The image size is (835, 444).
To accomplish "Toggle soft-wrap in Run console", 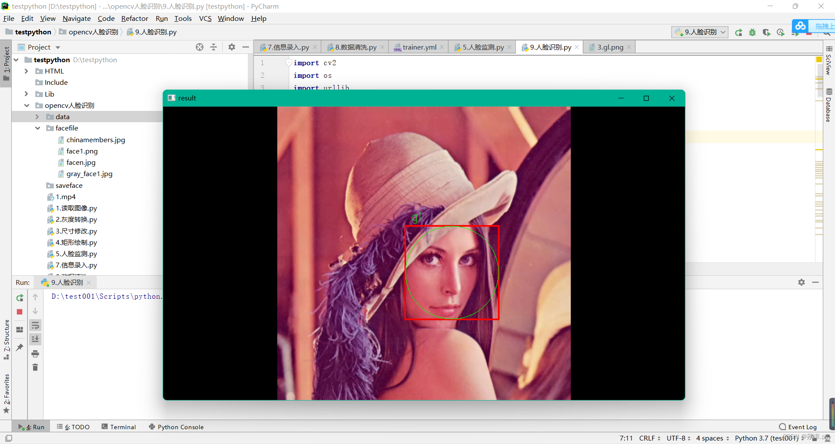I will 35,325.
